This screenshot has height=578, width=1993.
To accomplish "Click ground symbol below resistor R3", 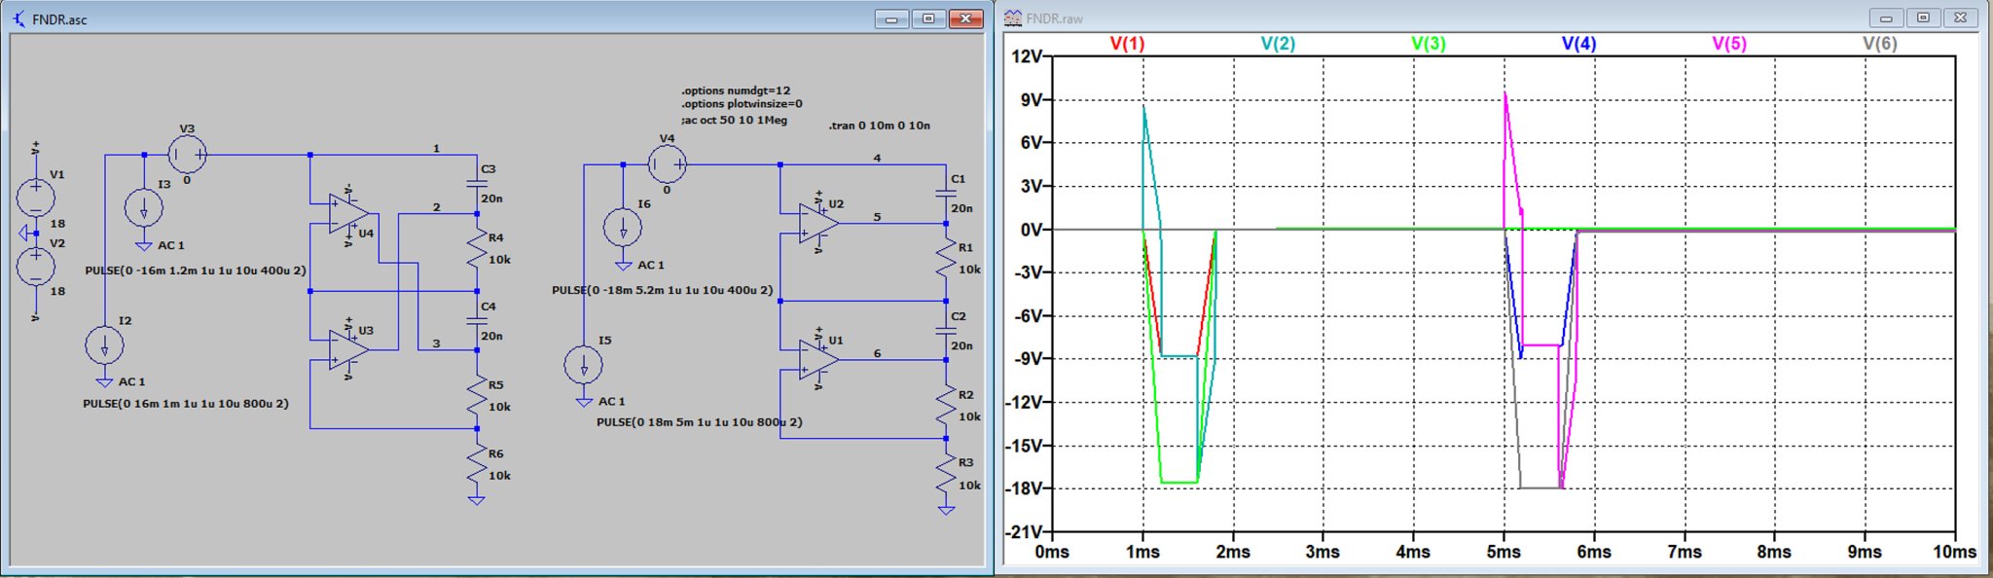I will pyautogui.click(x=946, y=510).
